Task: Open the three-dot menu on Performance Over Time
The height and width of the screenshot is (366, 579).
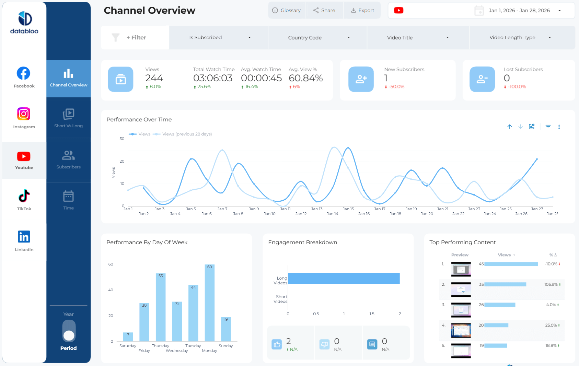Action: point(559,127)
